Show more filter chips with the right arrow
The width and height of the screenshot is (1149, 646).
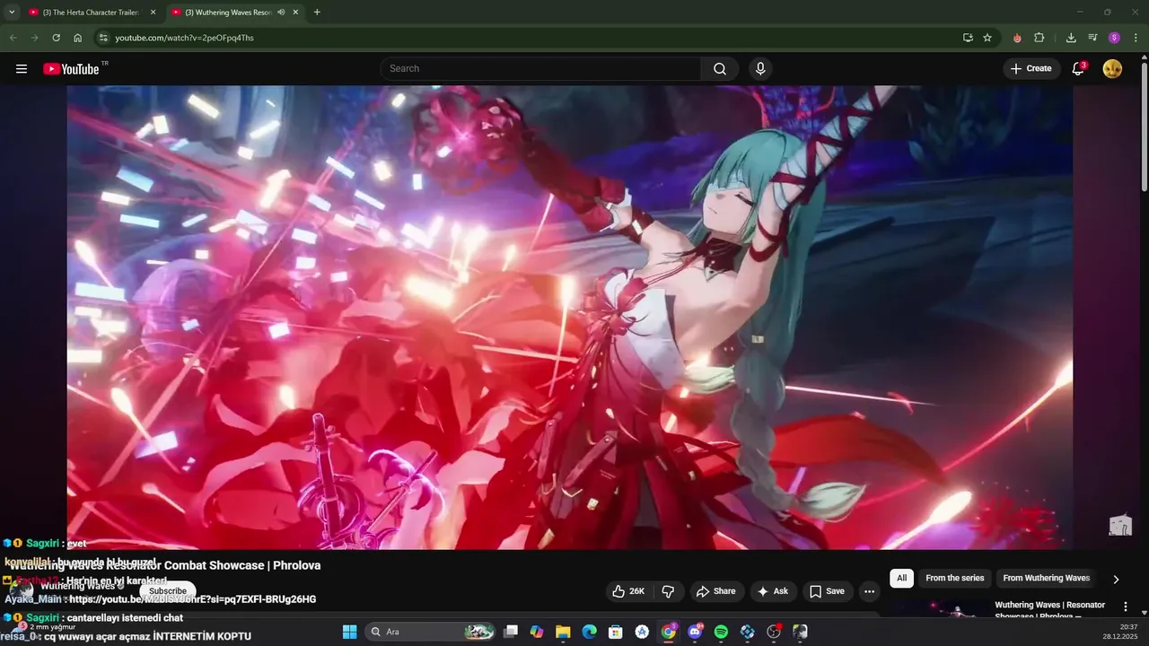[1116, 580]
